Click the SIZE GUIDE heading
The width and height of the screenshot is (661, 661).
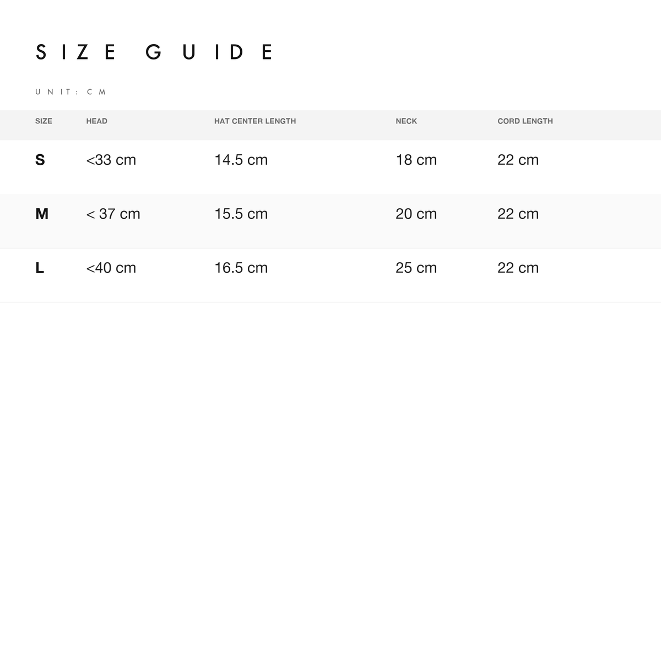pyautogui.click(x=154, y=52)
